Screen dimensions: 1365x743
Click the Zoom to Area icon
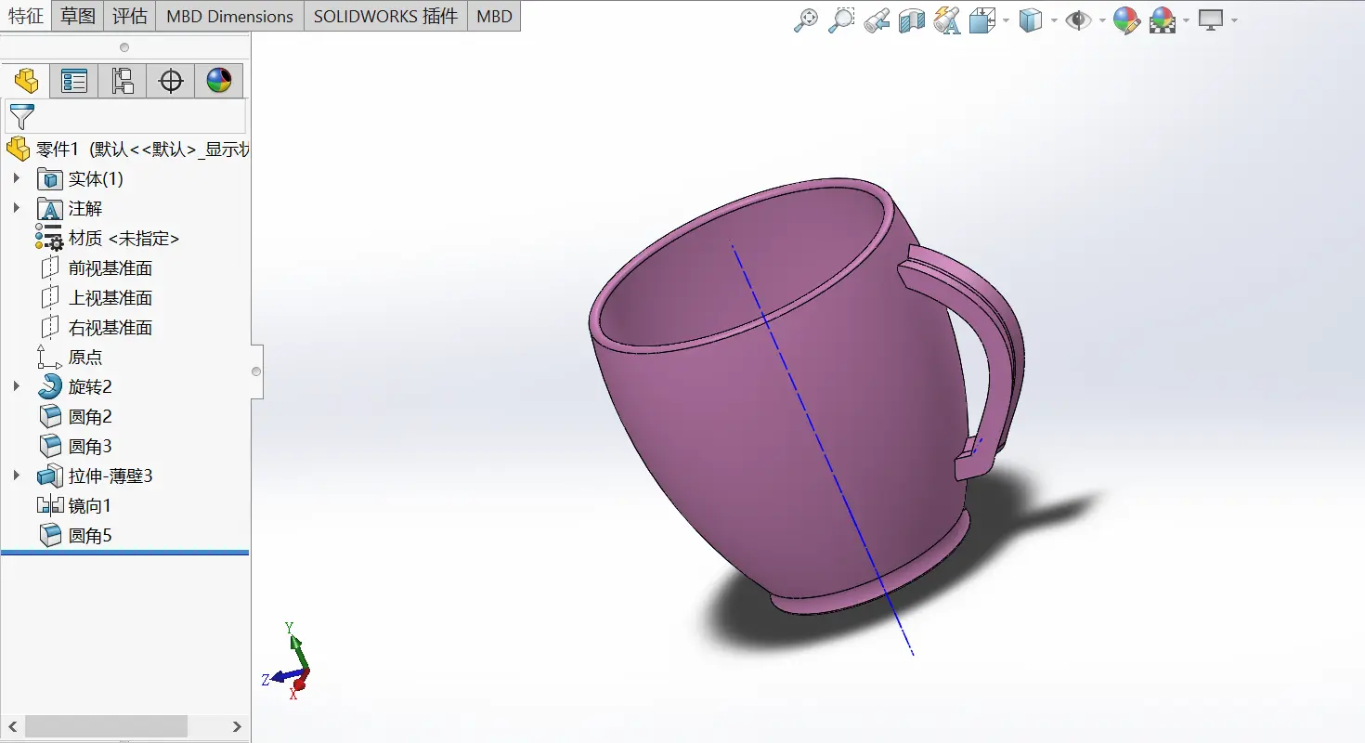coord(841,20)
